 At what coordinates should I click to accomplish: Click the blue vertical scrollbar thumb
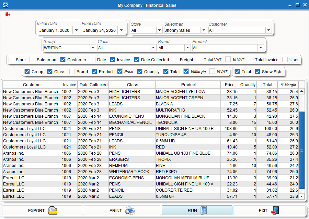pyautogui.click(x=302, y=151)
